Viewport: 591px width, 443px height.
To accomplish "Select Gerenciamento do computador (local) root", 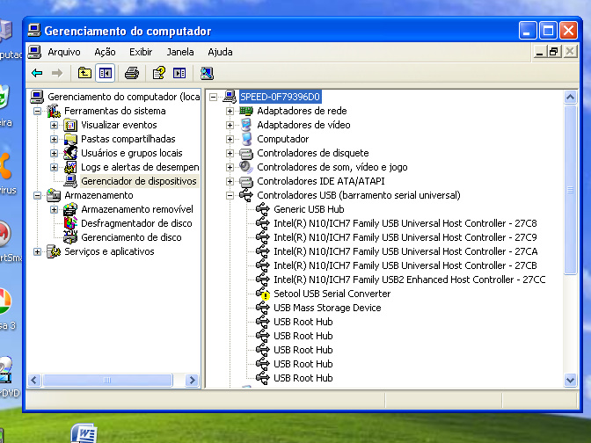I will pos(124,97).
